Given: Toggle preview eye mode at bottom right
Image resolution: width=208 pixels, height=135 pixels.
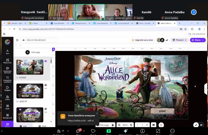Looking at the screenshot, I should click(201, 125).
